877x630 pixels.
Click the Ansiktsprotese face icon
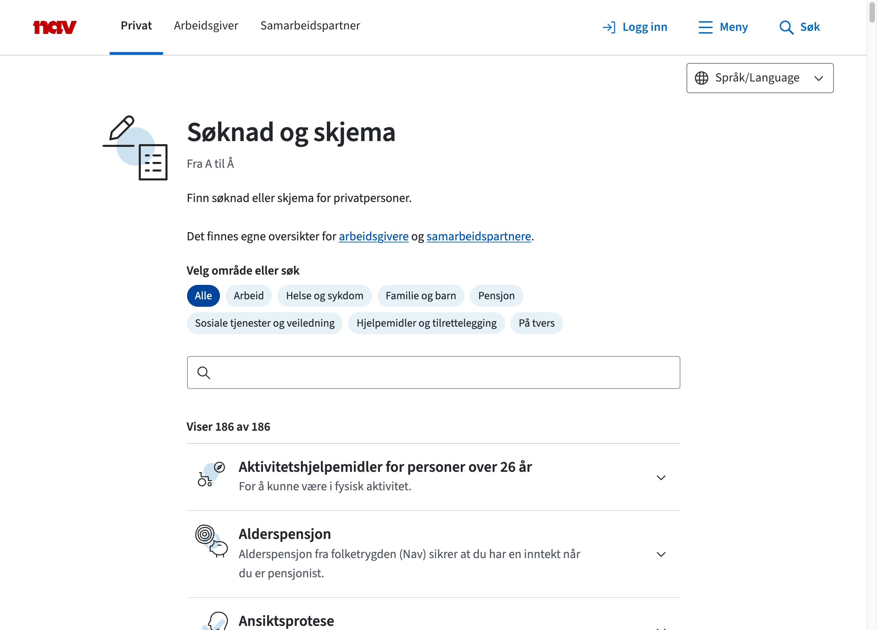tap(215, 621)
